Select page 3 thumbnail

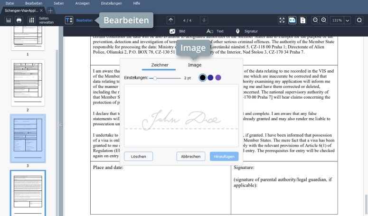pos(28,138)
